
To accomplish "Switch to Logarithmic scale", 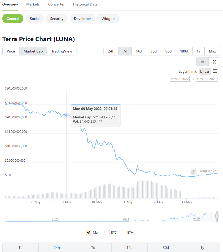I will point(188,71).
